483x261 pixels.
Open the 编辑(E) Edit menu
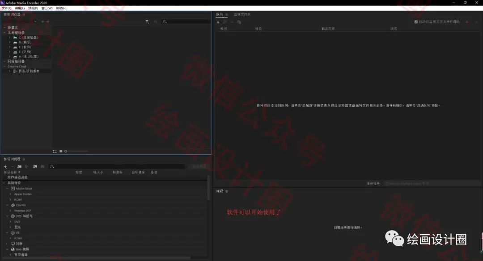point(20,8)
